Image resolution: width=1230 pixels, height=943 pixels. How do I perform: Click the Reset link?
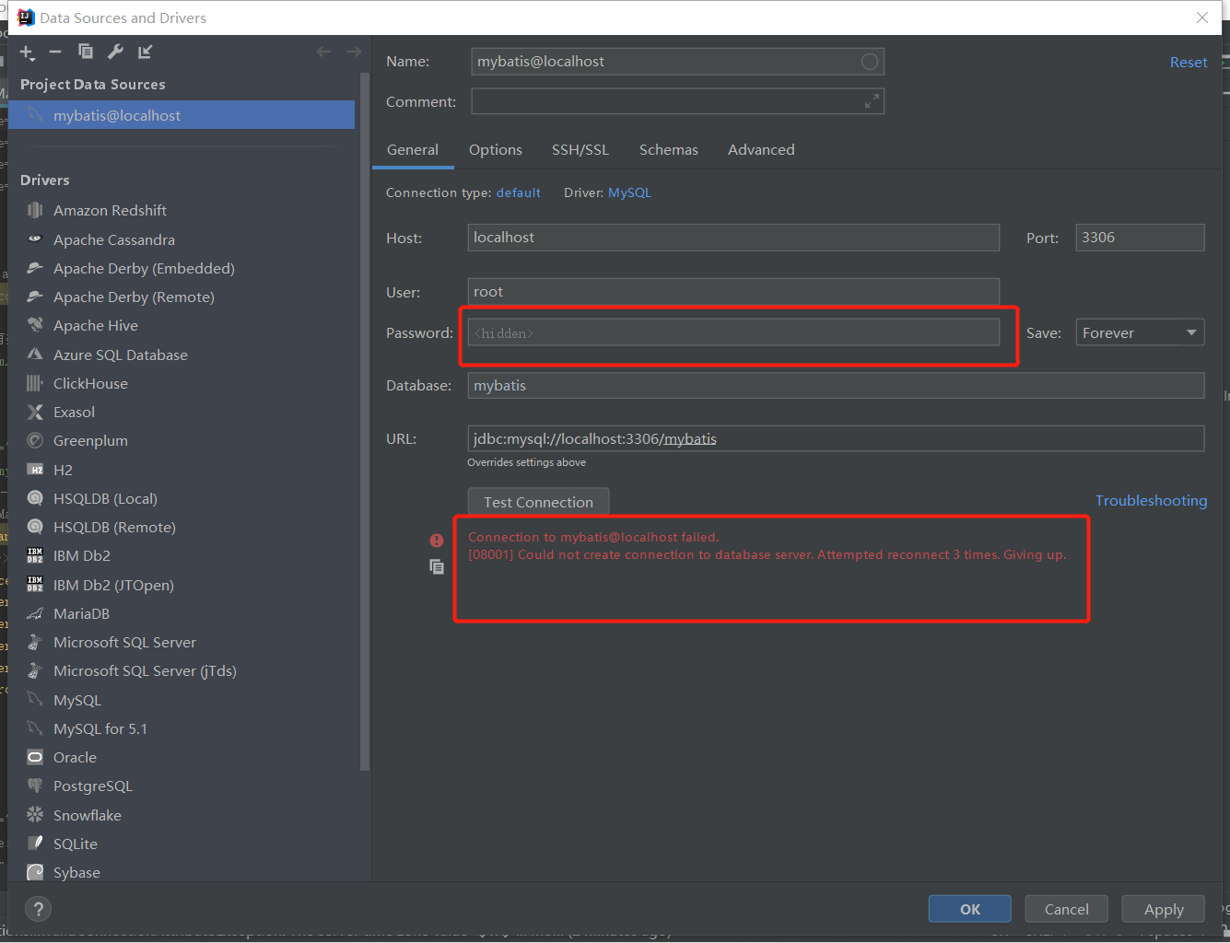(x=1189, y=62)
